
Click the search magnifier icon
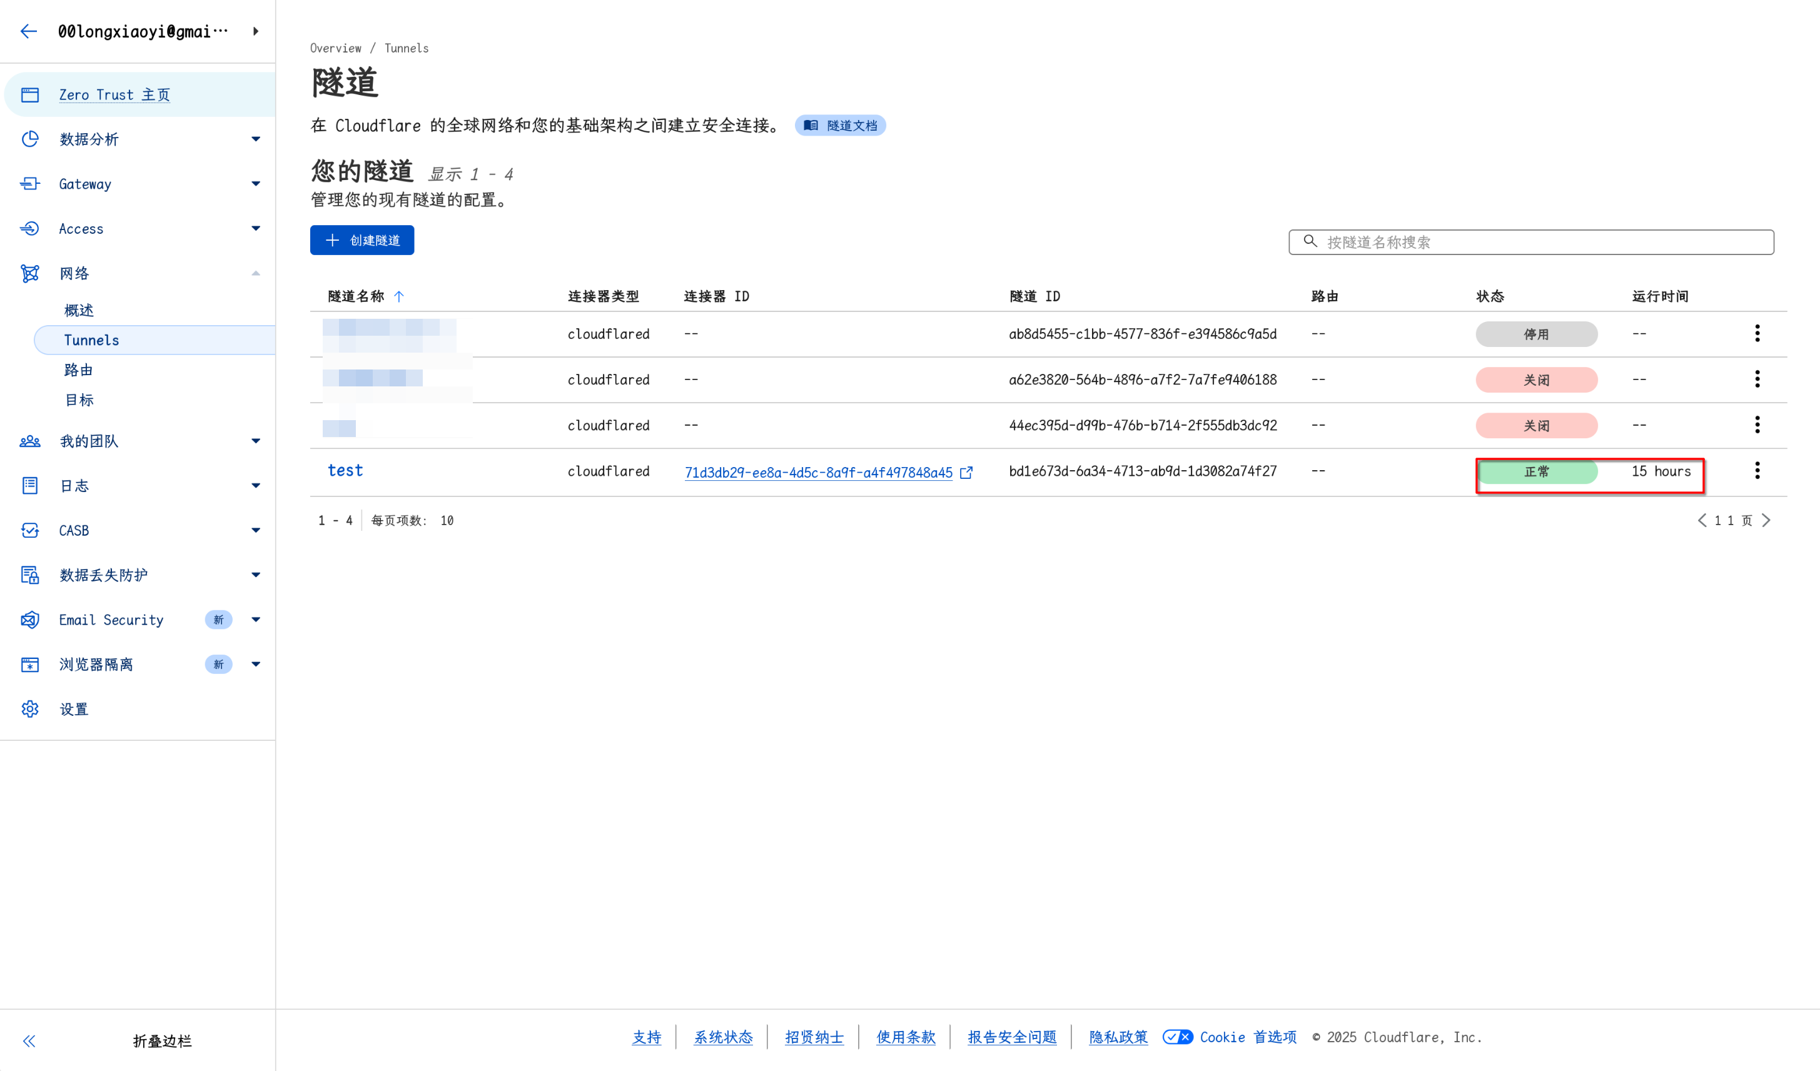tap(1310, 241)
